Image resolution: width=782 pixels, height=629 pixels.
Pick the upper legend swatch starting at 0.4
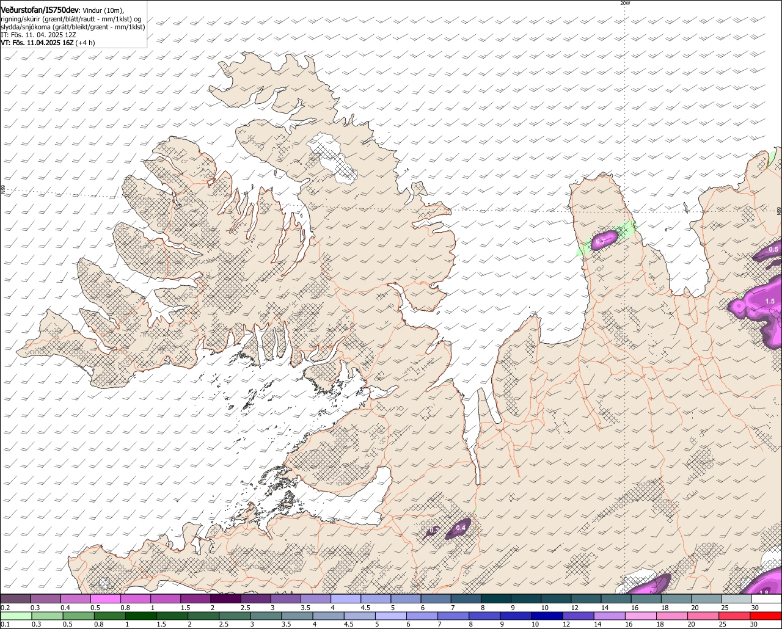coord(75,599)
